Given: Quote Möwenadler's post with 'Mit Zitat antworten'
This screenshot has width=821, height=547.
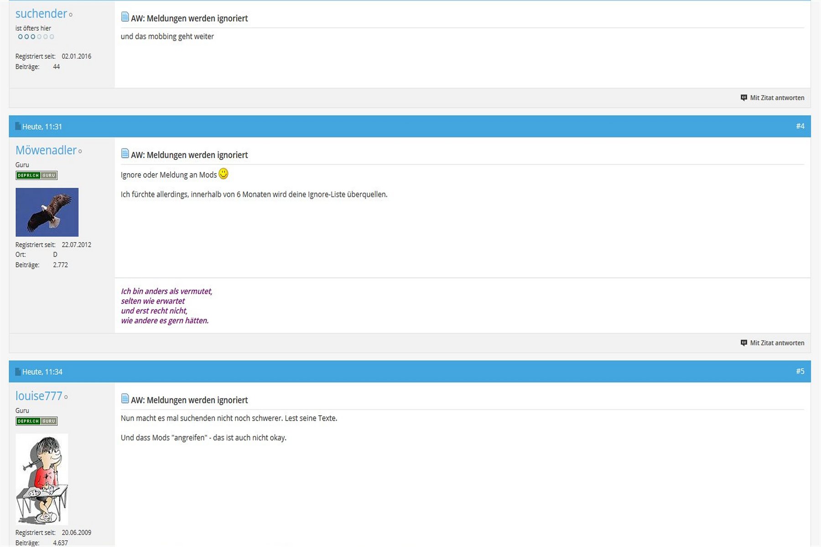Looking at the screenshot, I should (x=772, y=343).
